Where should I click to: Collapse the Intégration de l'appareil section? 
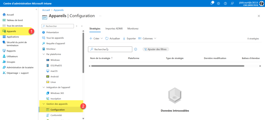point(43,88)
